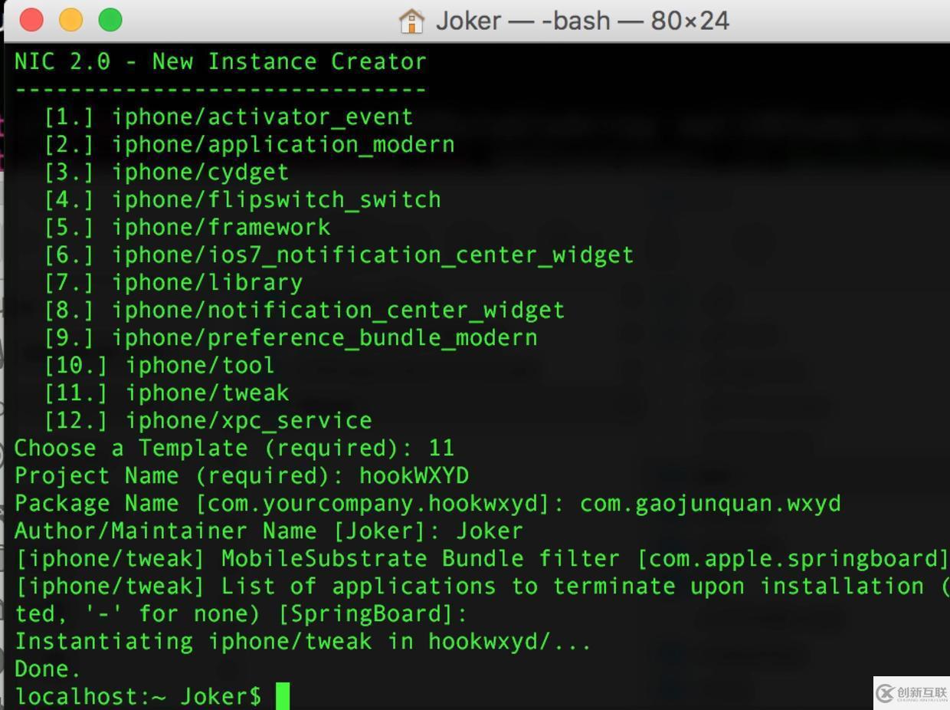Minimize the terminal with the yellow button

pyautogui.click(x=70, y=20)
